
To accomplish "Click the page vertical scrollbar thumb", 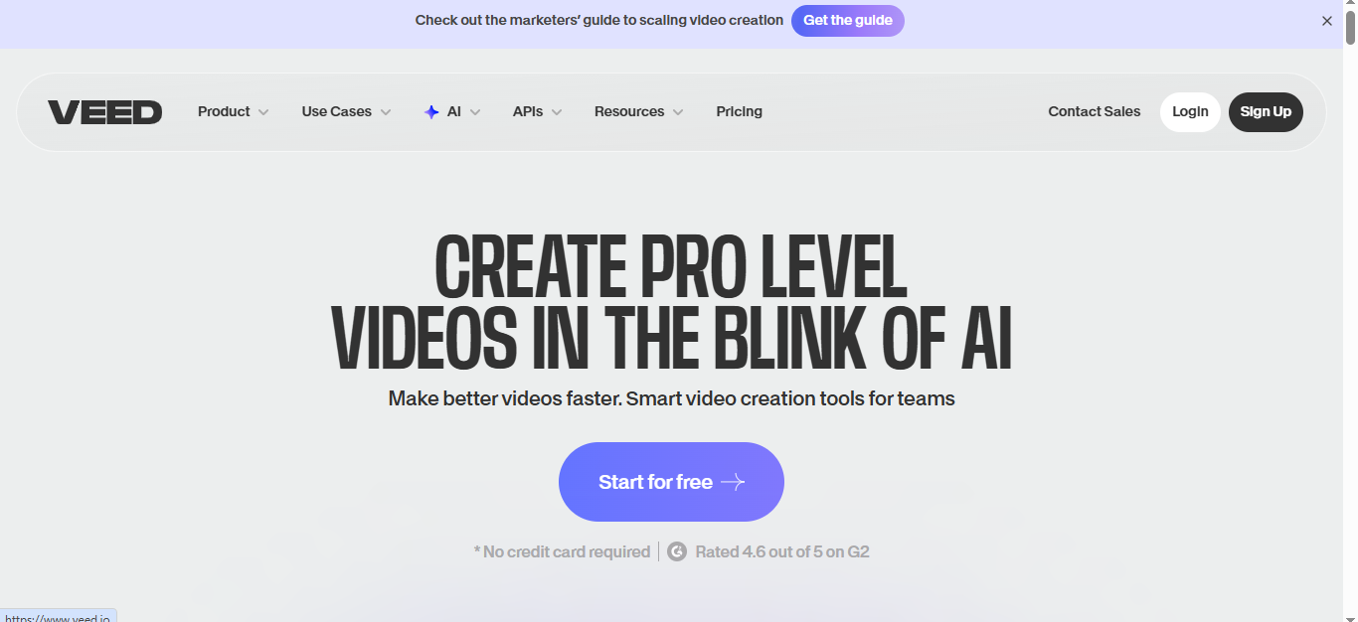I will coord(1350,24).
